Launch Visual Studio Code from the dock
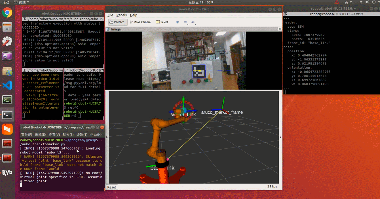This screenshot has height=199, width=380. pyautogui.click(x=7, y=85)
